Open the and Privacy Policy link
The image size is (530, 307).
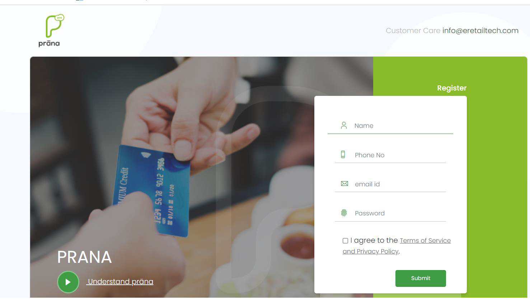click(370, 251)
